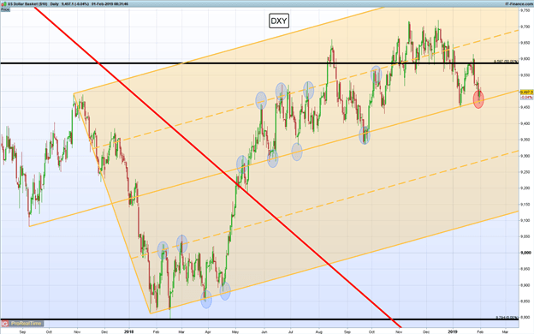This screenshot has height=334, width=534.
Task: Click the 9,000 level on price axis
Action: [525, 253]
